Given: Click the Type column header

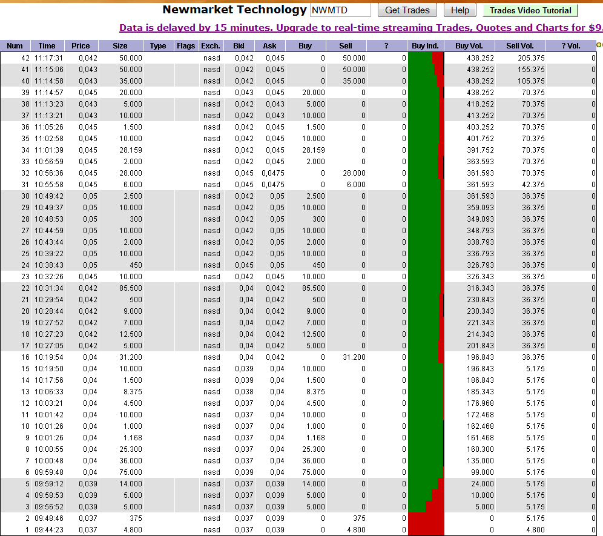Looking at the screenshot, I should pos(158,46).
